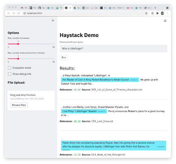This screenshot has width=176, height=164.
Task: Click the circular extension icon next to star
Action: point(152,13)
